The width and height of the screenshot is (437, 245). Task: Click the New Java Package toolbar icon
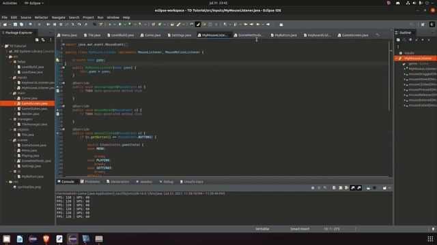pyautogui.click(x=153, y=24)
